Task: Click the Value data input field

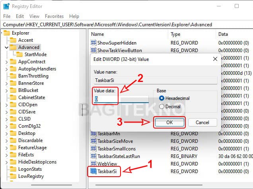Action: coord(121,99)
